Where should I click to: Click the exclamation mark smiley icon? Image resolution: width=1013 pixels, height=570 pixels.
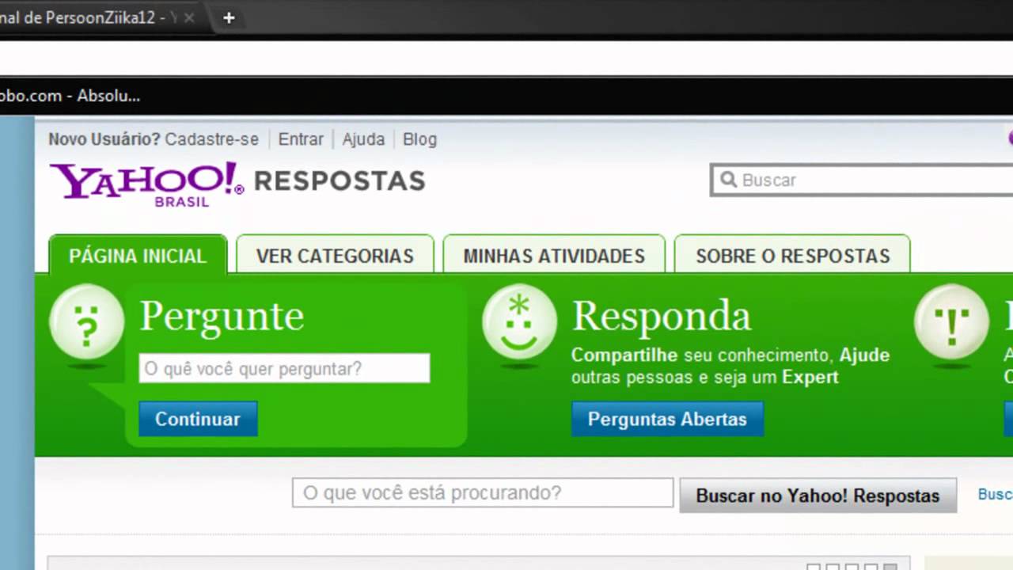[951, 323]
